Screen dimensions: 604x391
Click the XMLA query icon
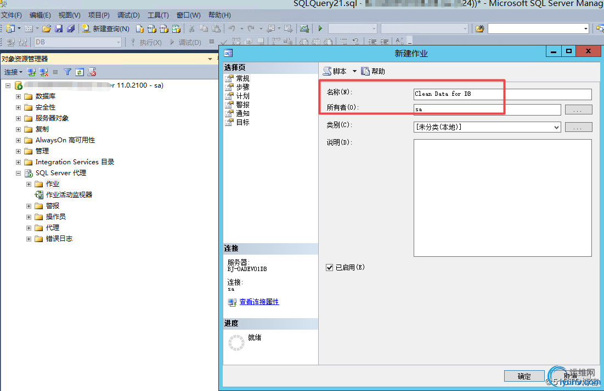(177, 29)
